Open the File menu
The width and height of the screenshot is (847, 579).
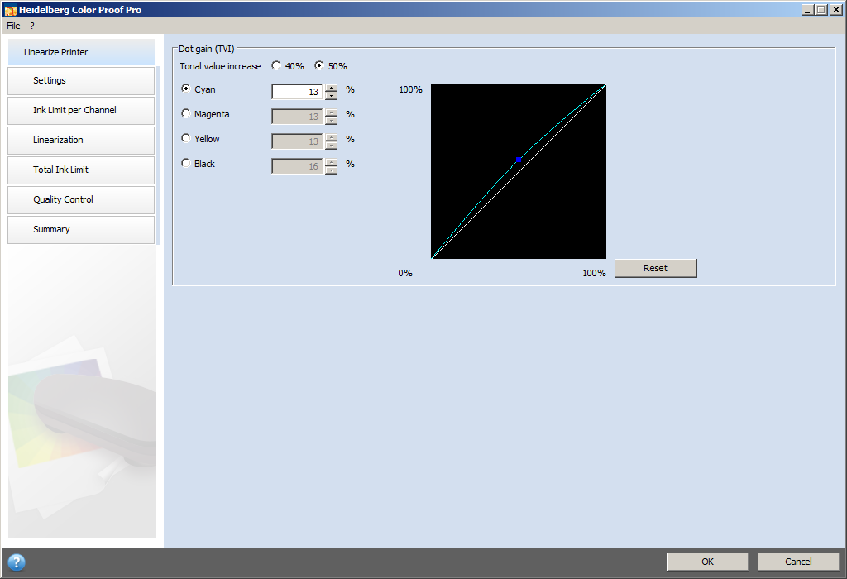(13, 26)
